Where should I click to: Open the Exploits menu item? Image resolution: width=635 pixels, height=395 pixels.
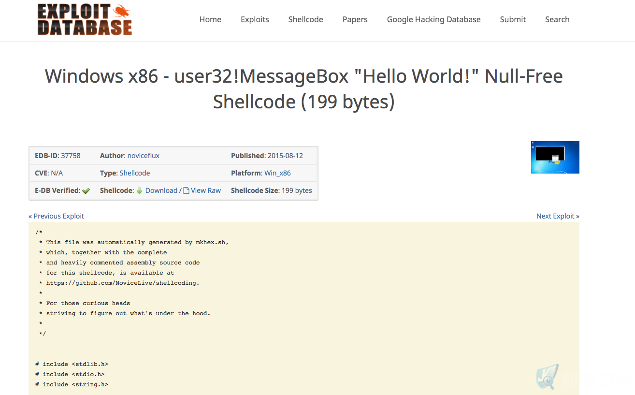point(255,19)
